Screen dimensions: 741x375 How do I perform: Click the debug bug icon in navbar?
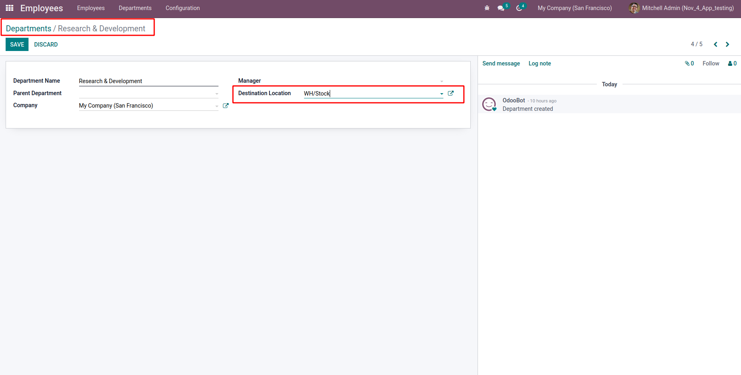click(487, 8)
